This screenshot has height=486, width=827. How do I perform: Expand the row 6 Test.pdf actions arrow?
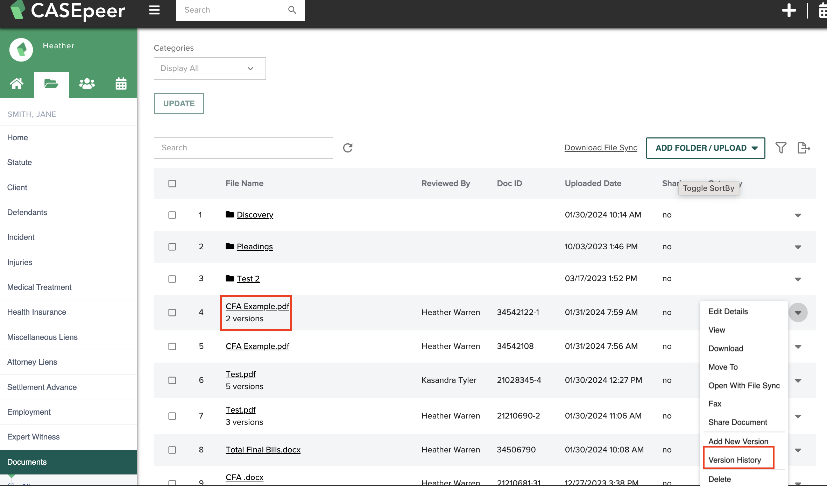click(798, 381)
